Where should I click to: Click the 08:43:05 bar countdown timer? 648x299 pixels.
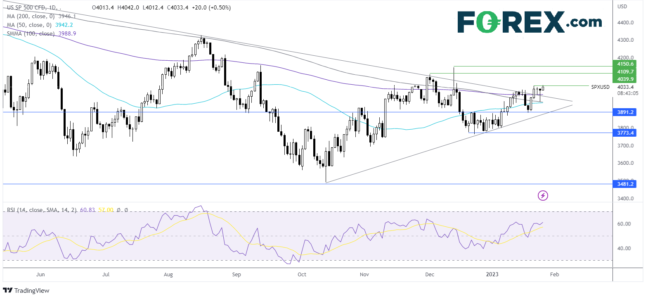(x=627, y=93)
